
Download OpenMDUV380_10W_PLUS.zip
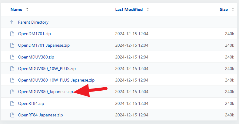[x=47, y=69]
